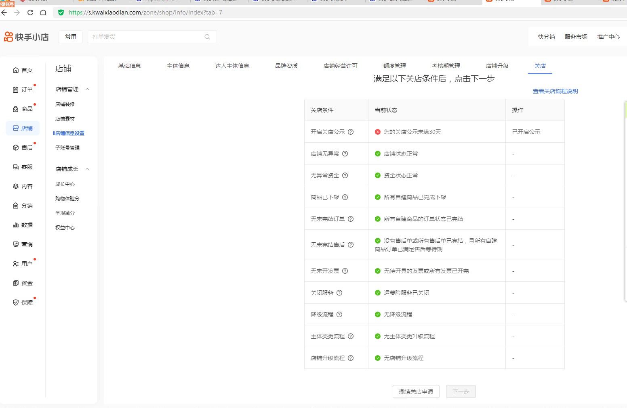Focus the 打单发货 search field
627x408 pixels.
[x=145, y=37]
